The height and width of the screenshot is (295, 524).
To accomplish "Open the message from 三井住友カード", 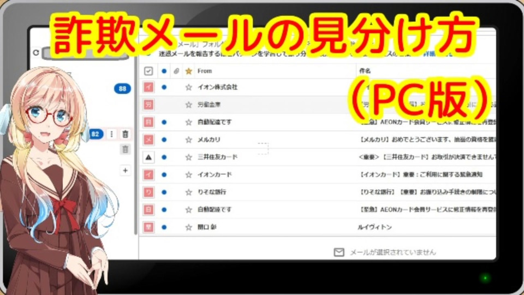I will (217, 157).
